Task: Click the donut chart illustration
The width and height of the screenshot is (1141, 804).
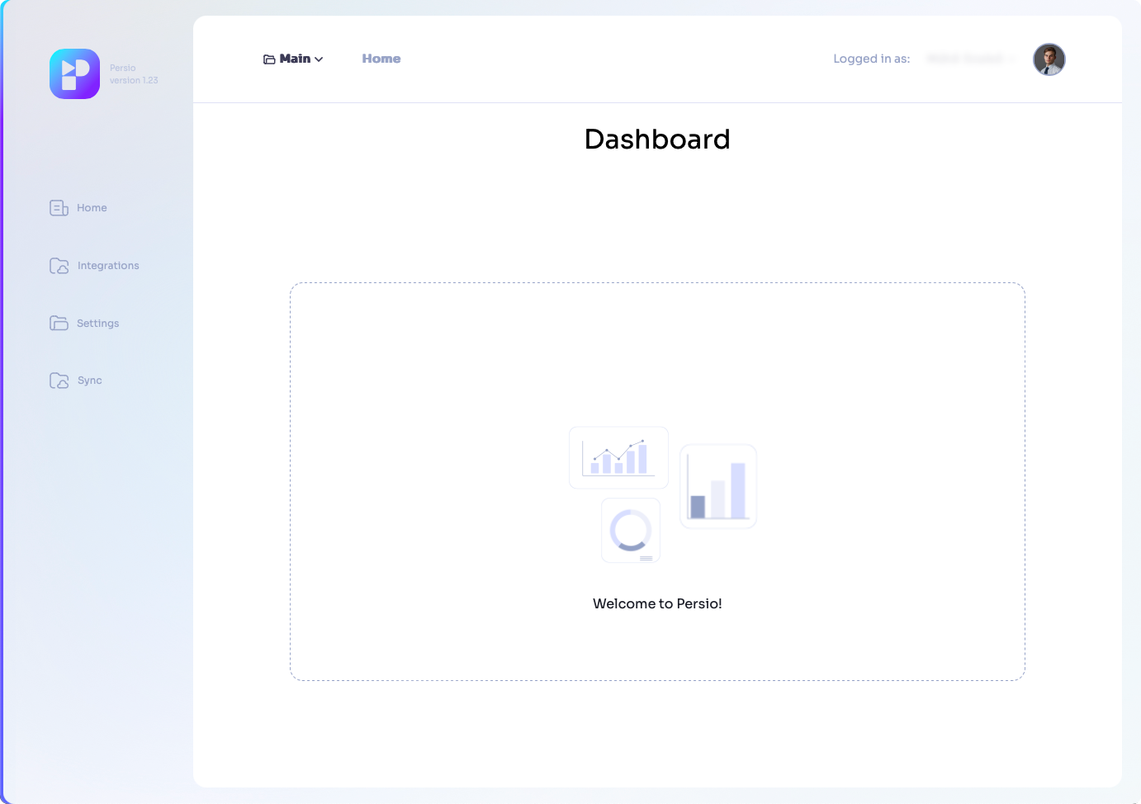Action: 631,531
